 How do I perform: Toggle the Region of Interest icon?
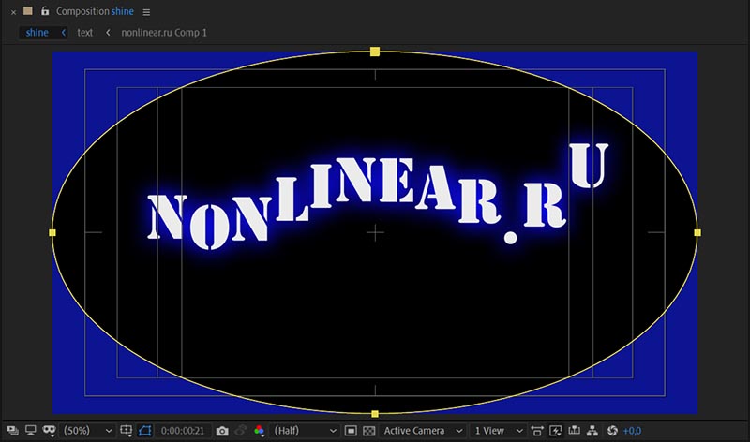tap(351, 431)
